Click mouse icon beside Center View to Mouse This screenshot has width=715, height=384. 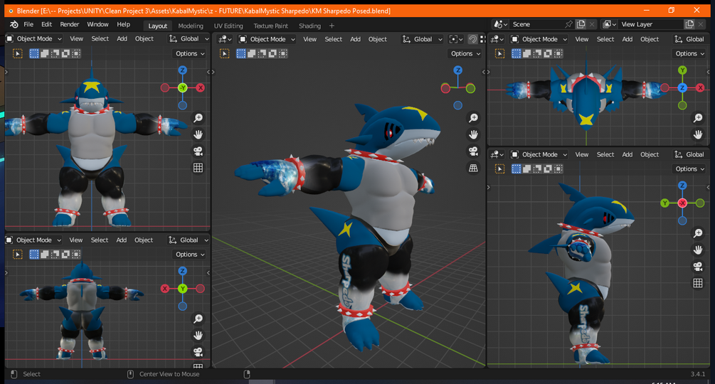click(130, 374)
